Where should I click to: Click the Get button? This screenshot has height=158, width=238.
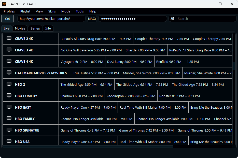point(8,19)
